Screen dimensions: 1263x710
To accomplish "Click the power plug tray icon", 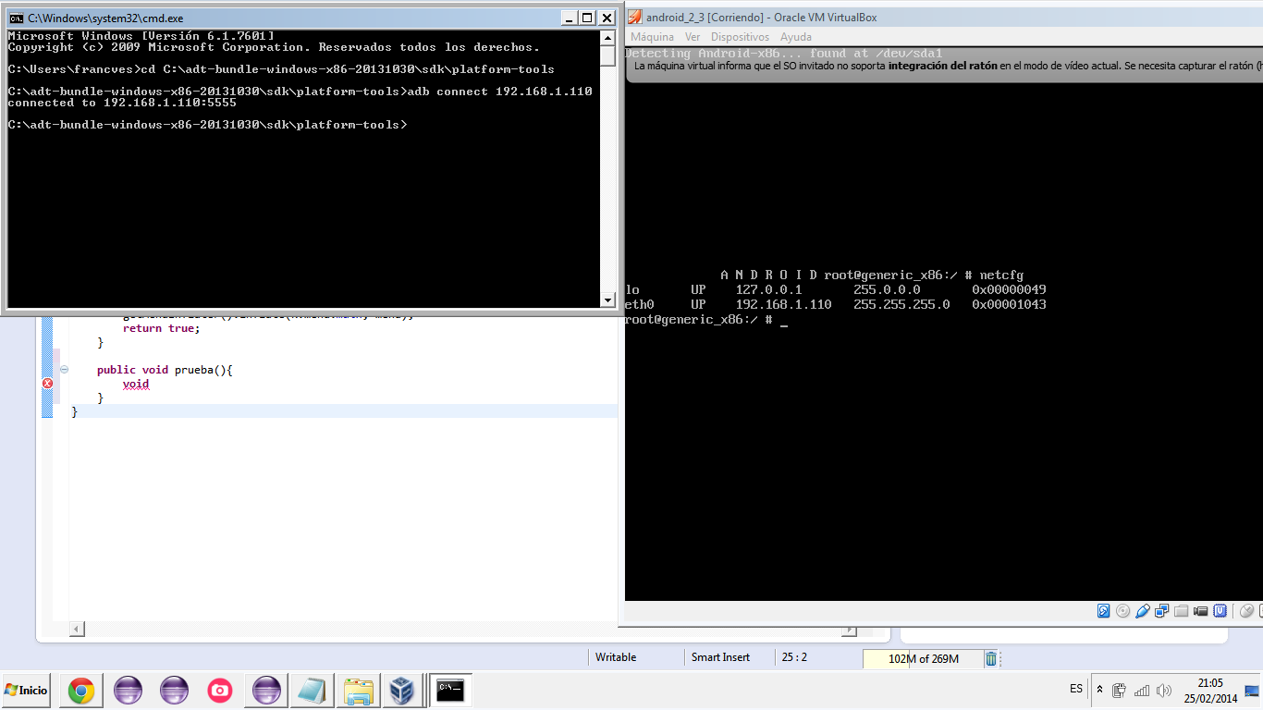I will tap(1119, 690).
